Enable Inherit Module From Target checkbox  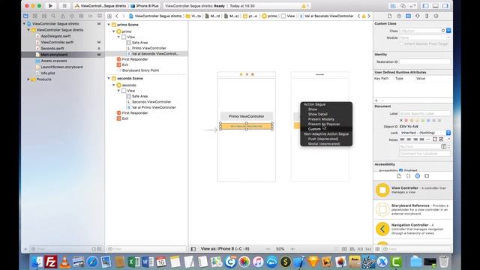[x=402, y=43]
